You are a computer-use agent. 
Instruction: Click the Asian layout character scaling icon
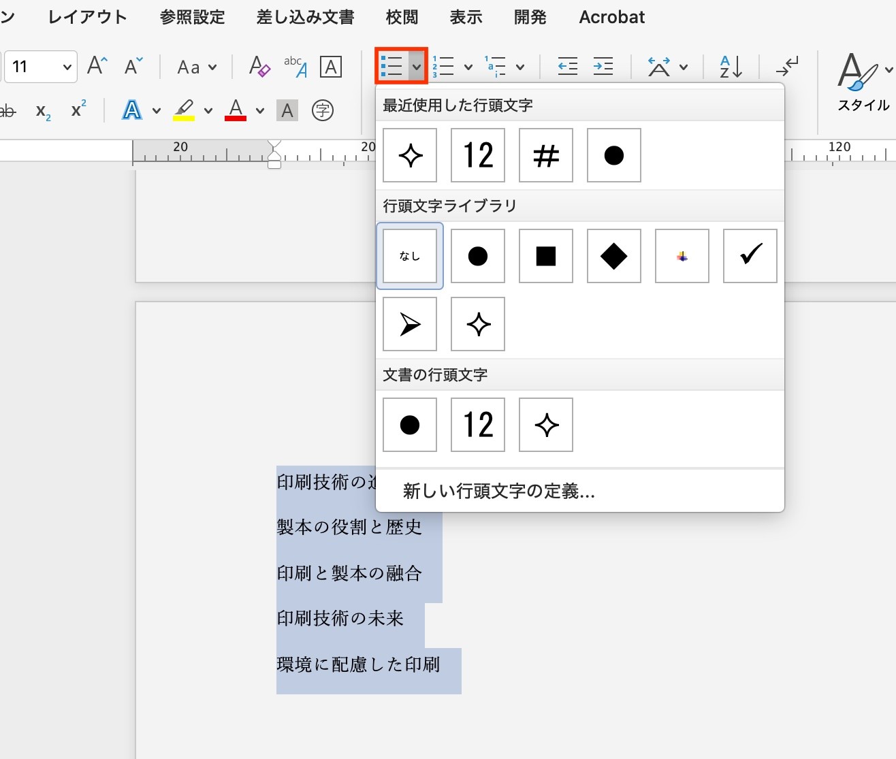[658, 66]
